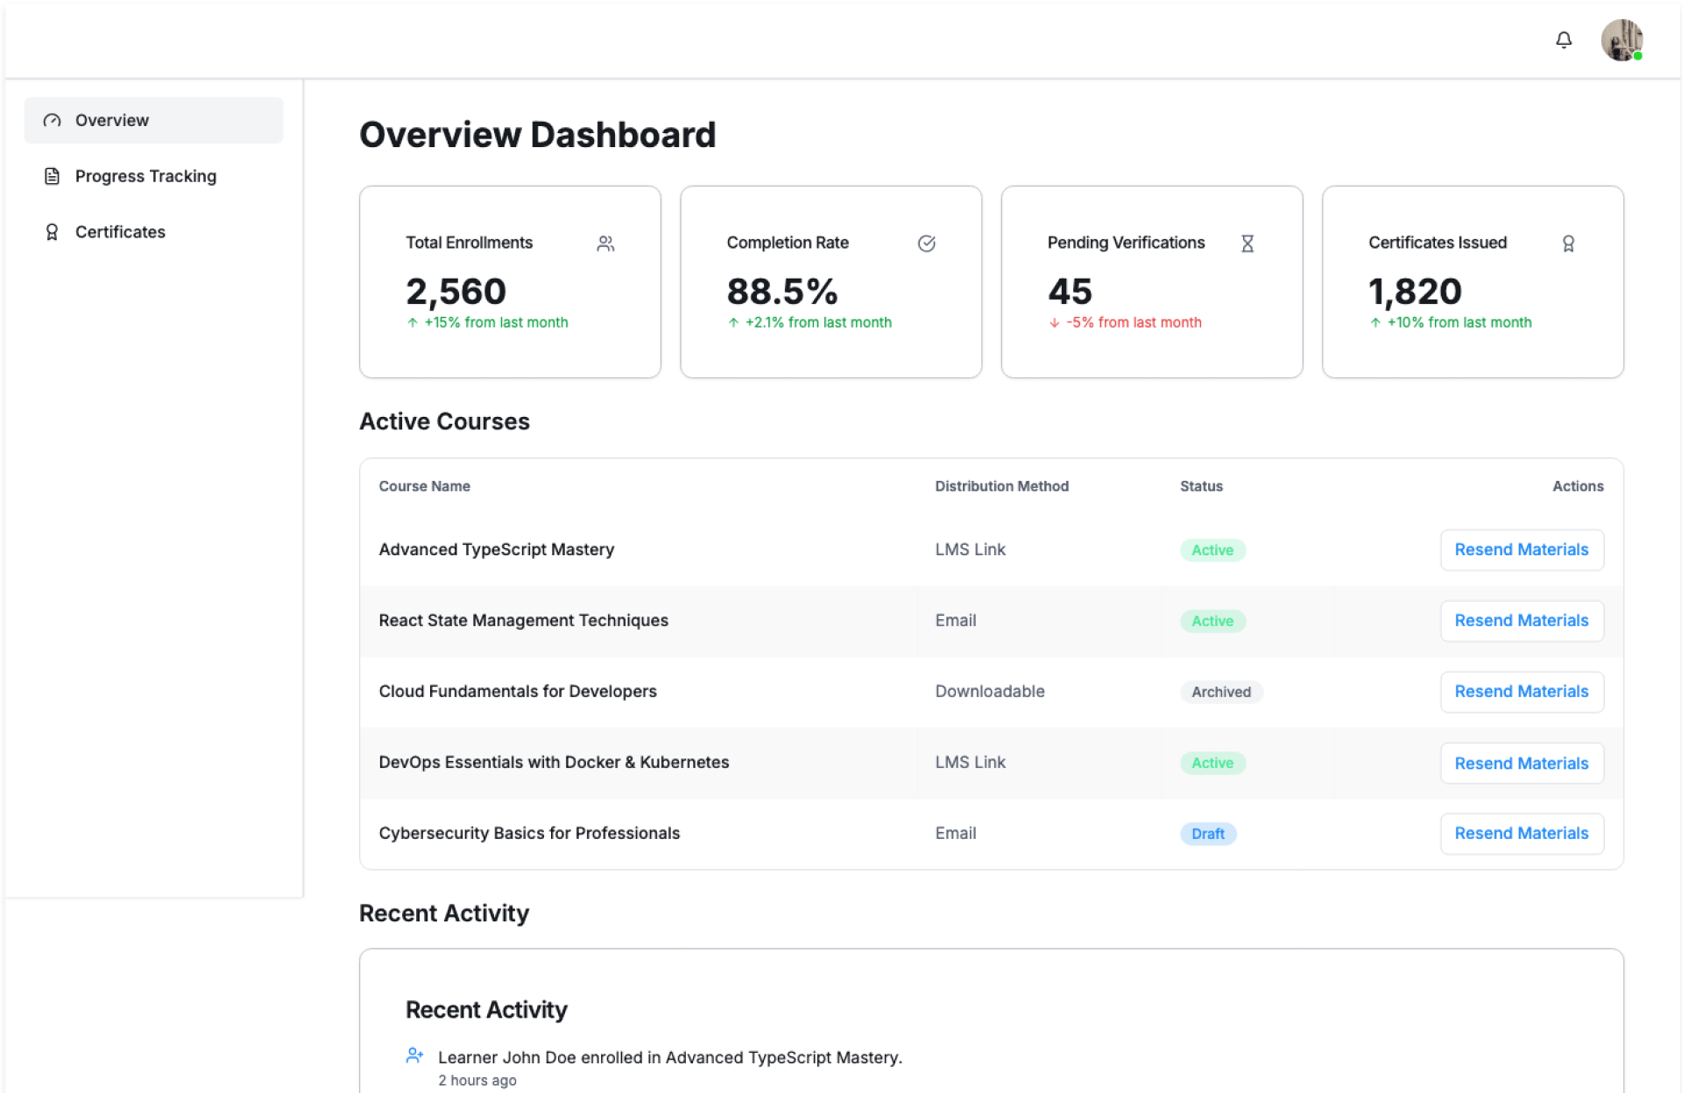
Task: Click the ribbon icon beside Certificates in sidebar
Action: coord(53,232)
